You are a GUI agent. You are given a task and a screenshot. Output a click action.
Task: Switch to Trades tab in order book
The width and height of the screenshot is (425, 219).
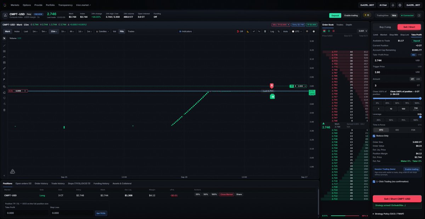[340, 25]
